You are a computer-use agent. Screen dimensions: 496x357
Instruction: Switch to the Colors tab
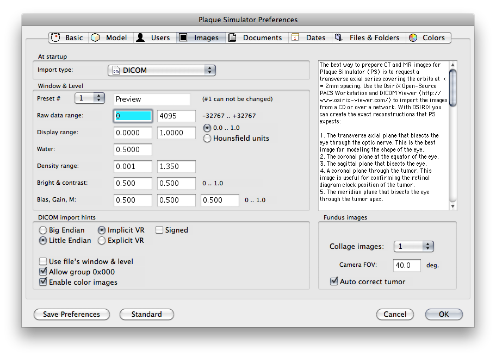[429, 37]
